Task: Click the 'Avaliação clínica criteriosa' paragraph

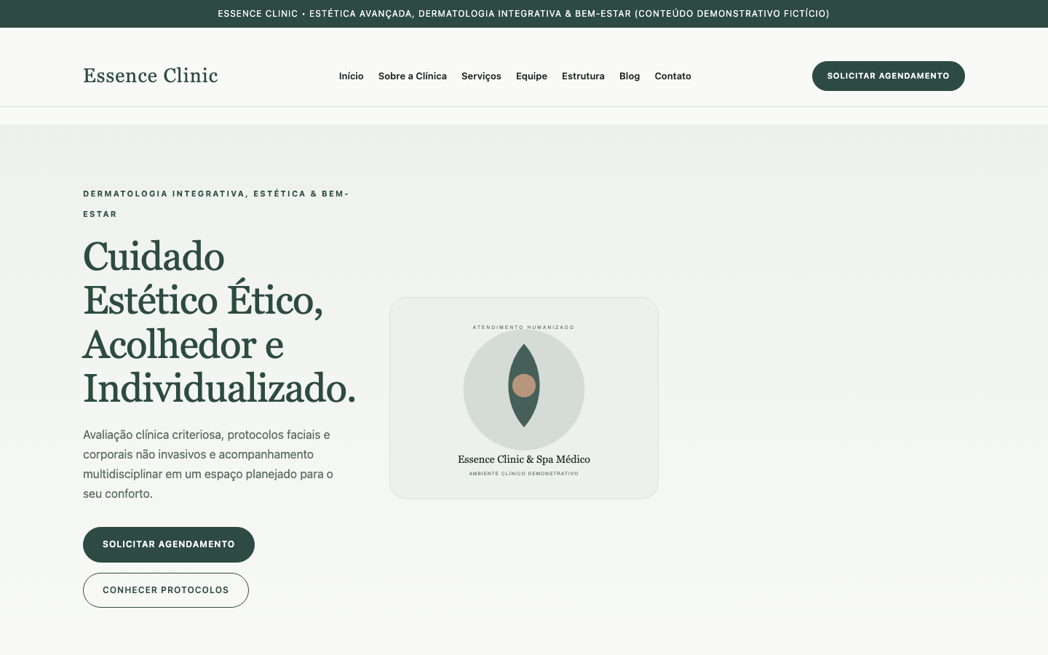Action: (208, 464)
